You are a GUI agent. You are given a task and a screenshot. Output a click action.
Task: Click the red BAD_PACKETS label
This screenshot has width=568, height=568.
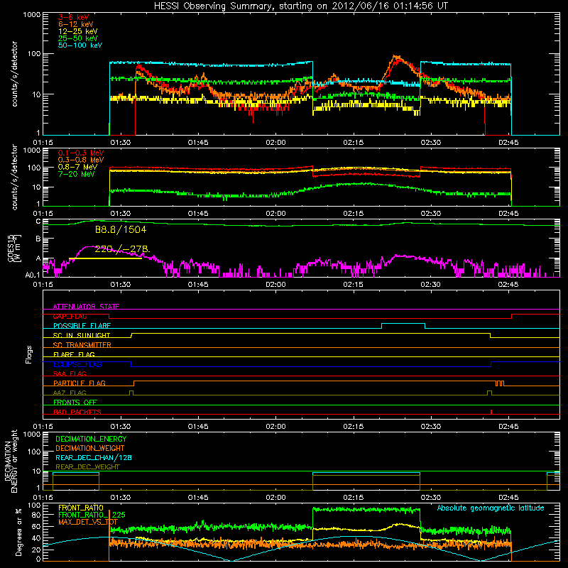point(77,412)
